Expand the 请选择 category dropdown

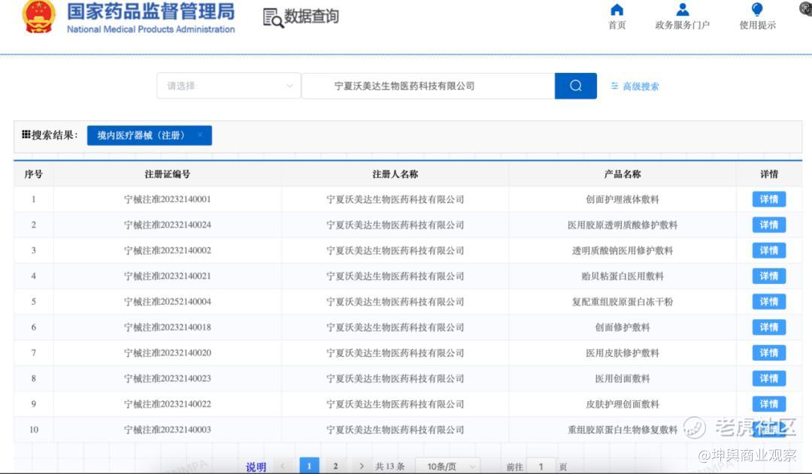point(229,86)
